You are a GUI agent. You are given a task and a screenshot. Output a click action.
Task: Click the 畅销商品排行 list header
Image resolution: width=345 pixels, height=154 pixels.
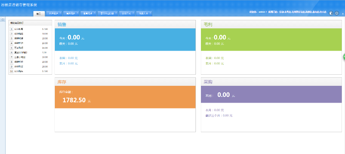point(30,23)
